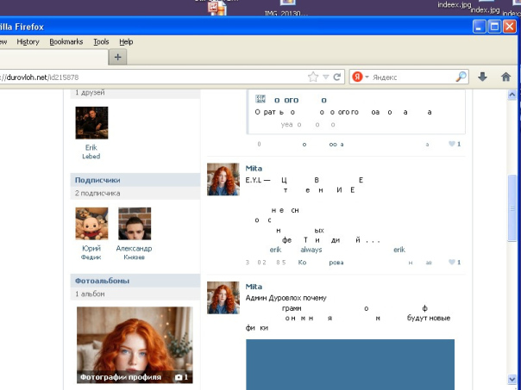Click the Yandex search magnifier icon

(461, 77)
